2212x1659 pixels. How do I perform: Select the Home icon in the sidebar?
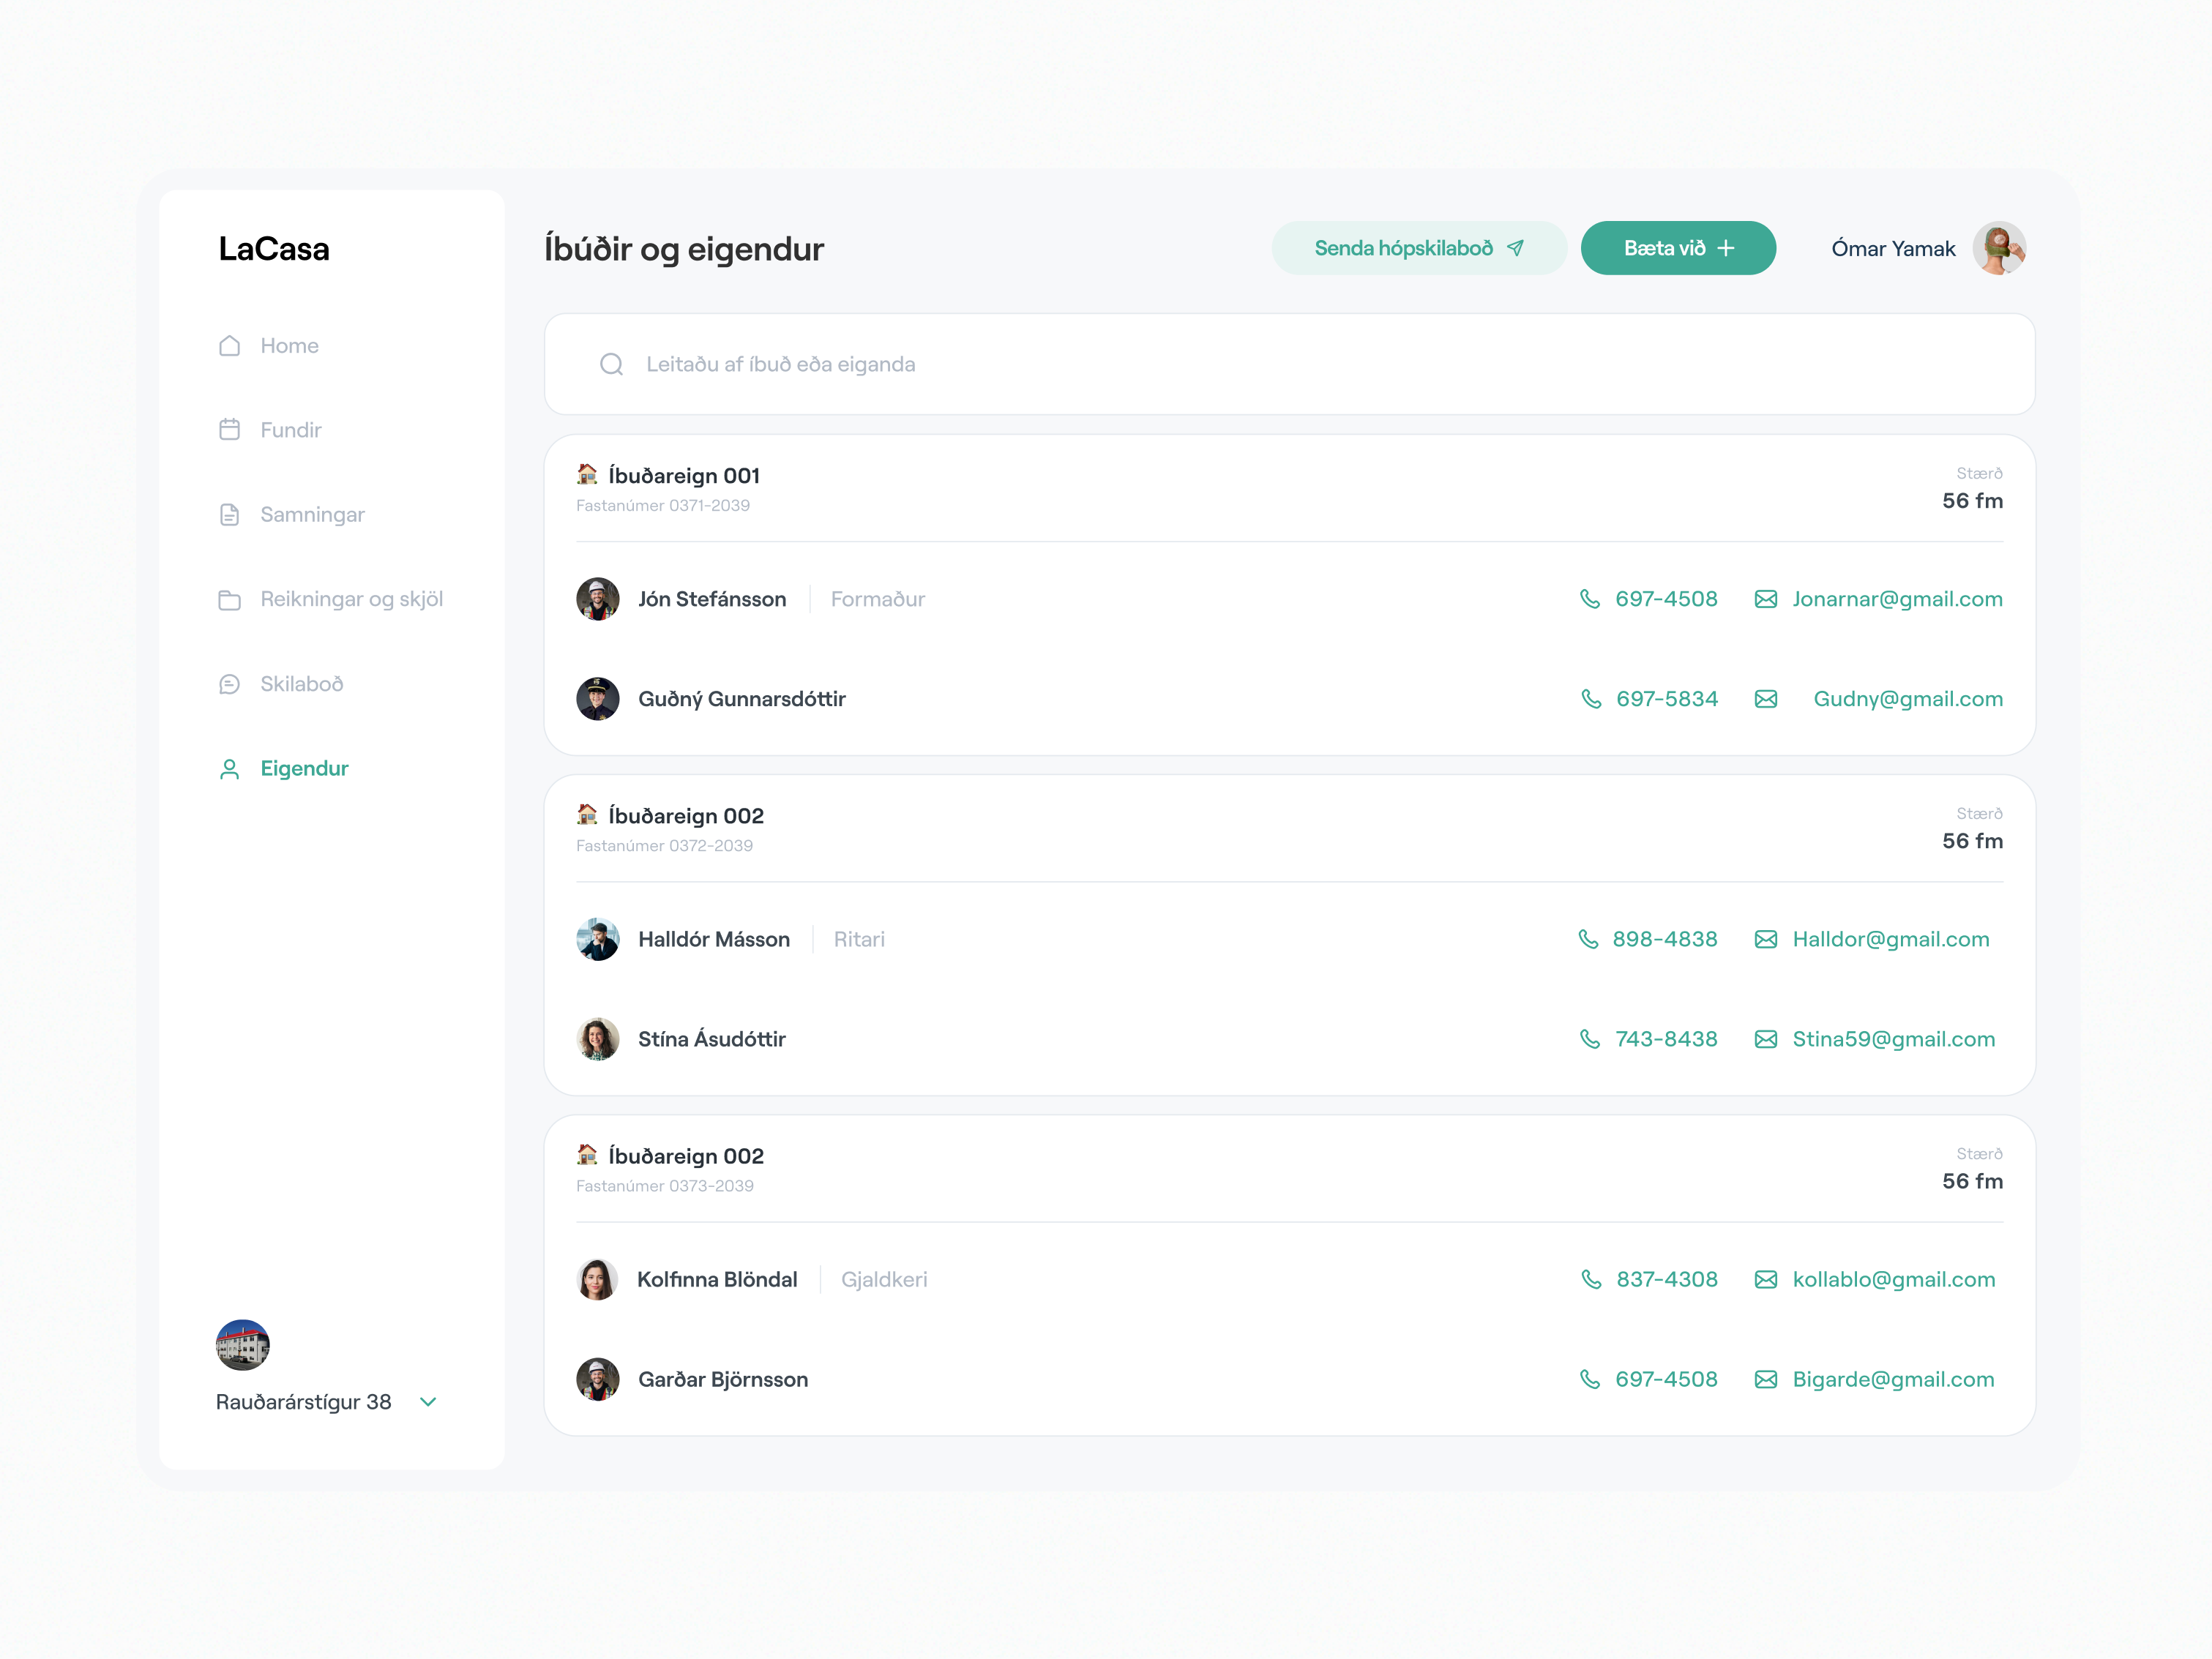click(229, 345)
